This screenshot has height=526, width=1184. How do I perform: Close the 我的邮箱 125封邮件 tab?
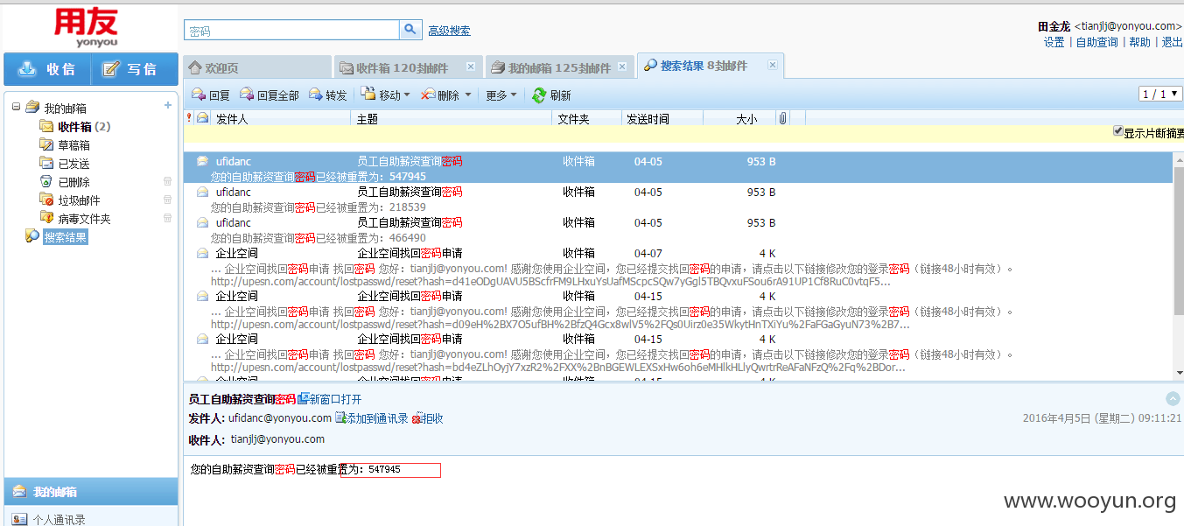(622, 67)
